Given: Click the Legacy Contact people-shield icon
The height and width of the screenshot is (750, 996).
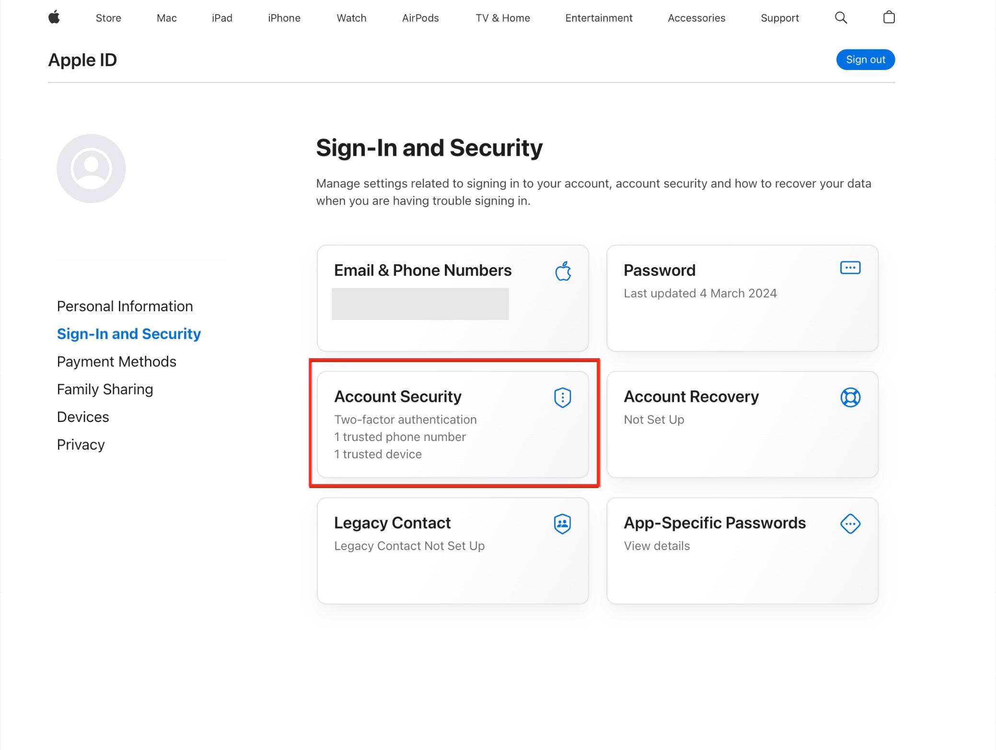Looking at the screenshot, I should point(562,524).
